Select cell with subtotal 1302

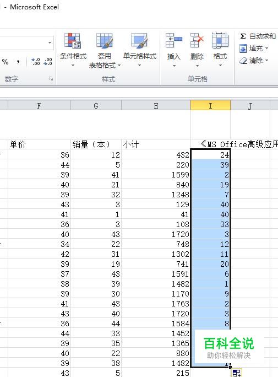pyautogui.click(x=156, y=254)
